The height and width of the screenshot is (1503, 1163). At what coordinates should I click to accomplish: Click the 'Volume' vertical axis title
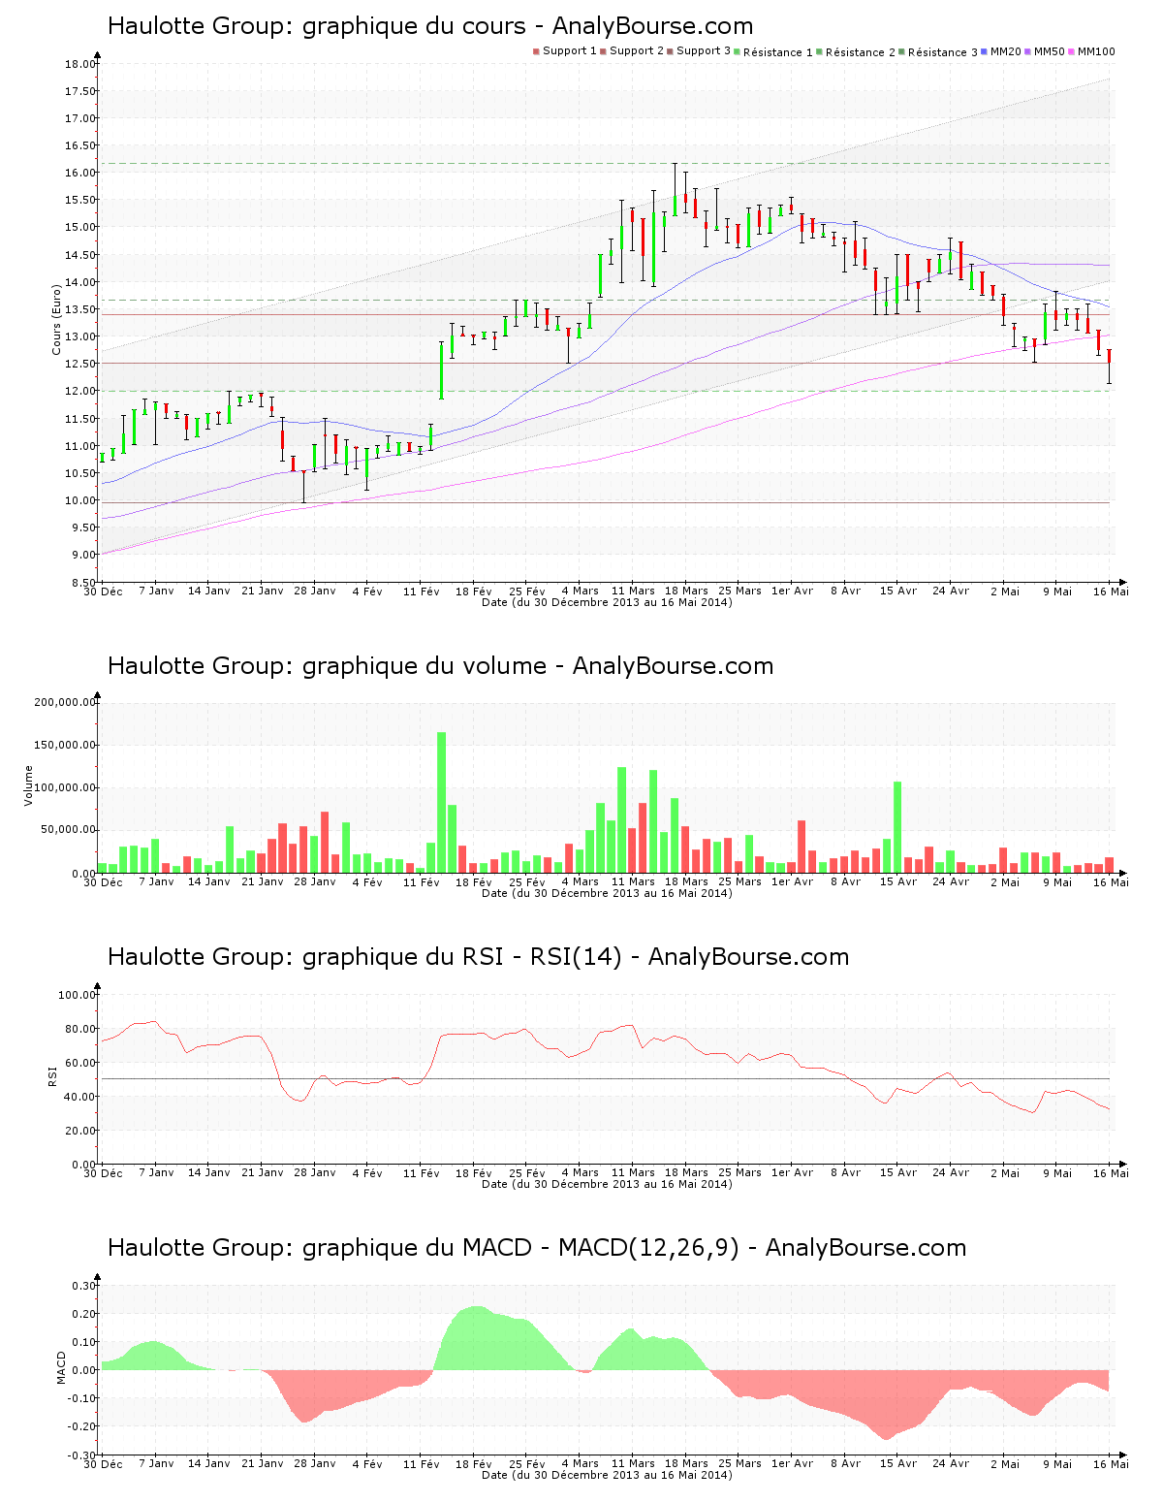point(28,785)
